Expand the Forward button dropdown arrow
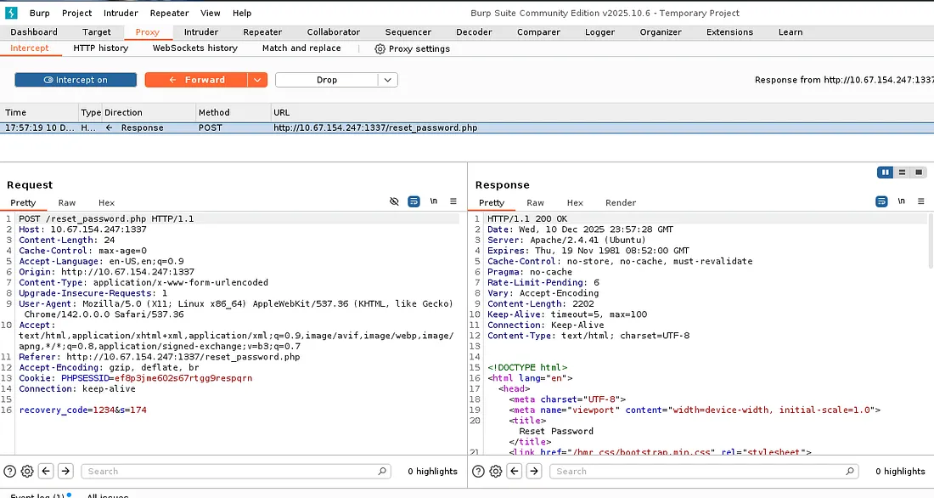Screen dimensions: 934x498 pyautogui.click(x=257, y=80)
